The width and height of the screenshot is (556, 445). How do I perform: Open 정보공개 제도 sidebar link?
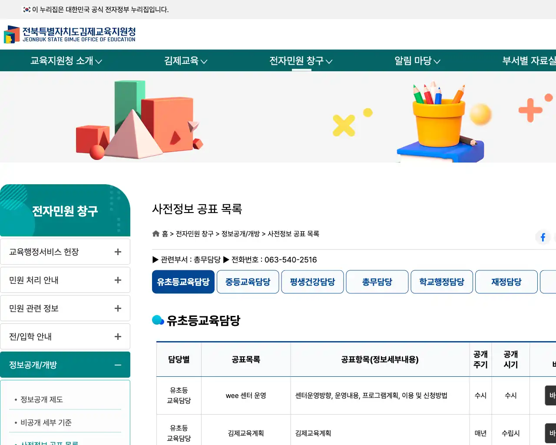pyautogui.click(x=42, y=399)
